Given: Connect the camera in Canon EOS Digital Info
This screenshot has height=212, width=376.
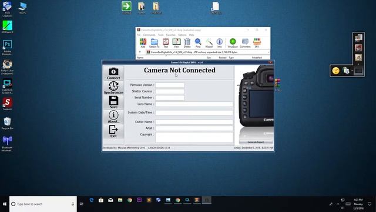Looking at the screenshot, I should [113, 73].
